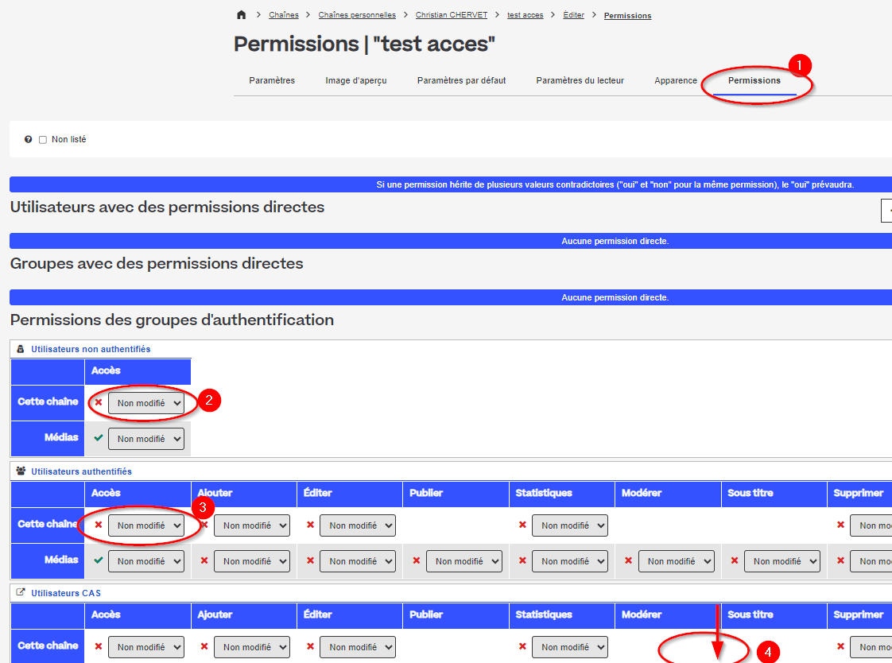Toggle the Non listé checkbox

coord(43,140)
